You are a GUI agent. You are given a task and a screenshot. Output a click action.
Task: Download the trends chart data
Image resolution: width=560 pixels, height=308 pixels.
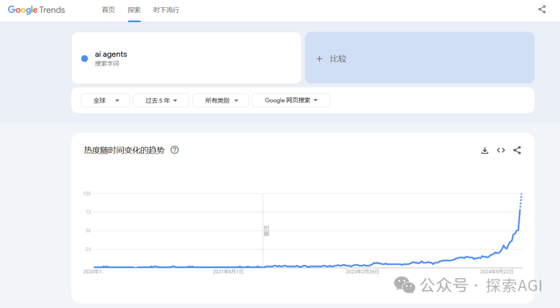point(484,150)
